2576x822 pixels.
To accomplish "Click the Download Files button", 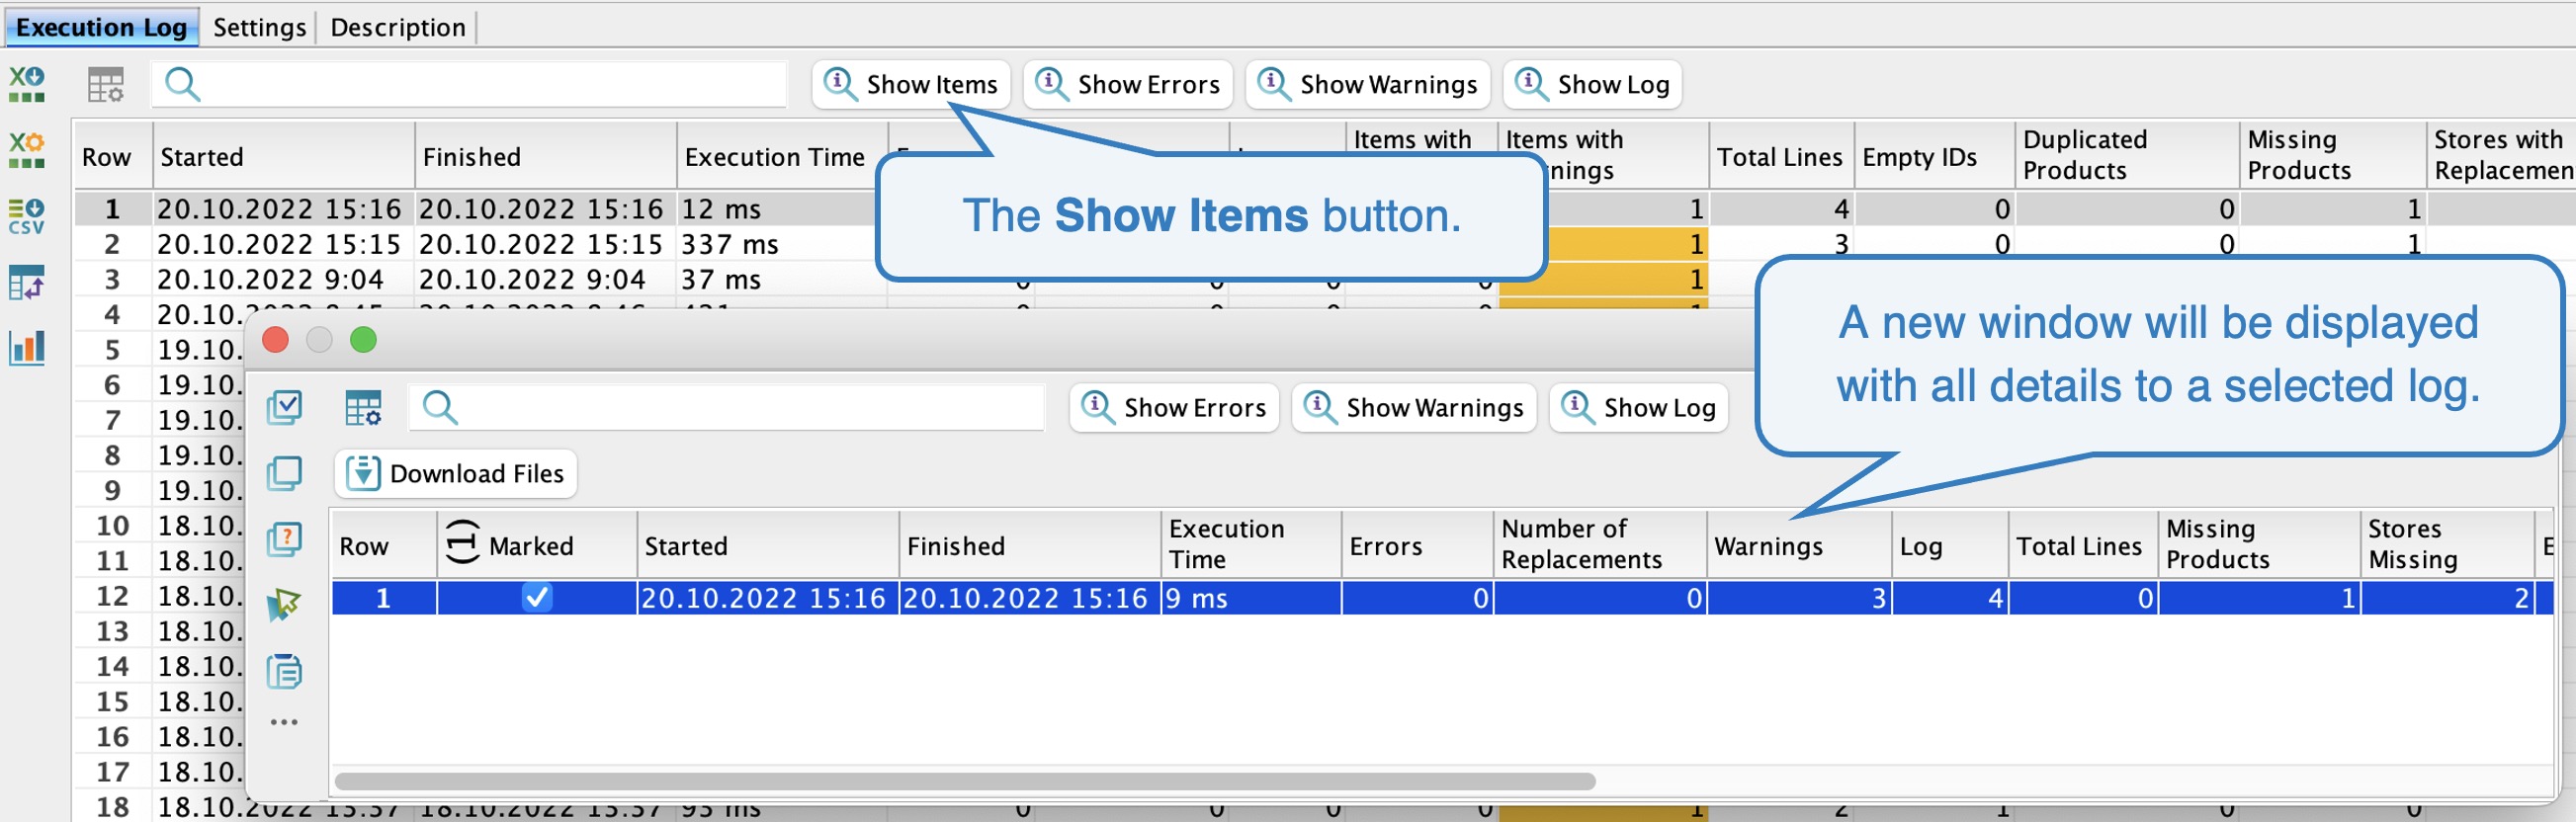I will (x=456, y=474).
